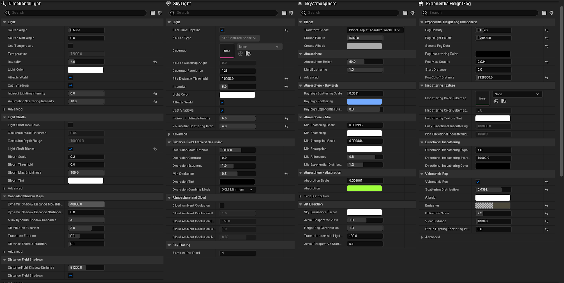The image size is (564, 283).
Task: Open SkyLight Cubemap asset dropdown
Action: click(x=259, y=47)
